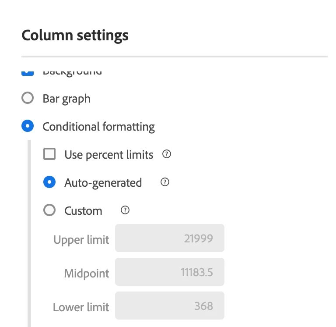Click the Upper limit input field
The width and height of the screenshot is (336, 327).
point(169,238)
